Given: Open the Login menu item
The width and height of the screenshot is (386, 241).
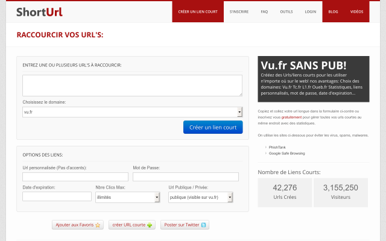Looking at the screenshot, I should coord(311,11).
